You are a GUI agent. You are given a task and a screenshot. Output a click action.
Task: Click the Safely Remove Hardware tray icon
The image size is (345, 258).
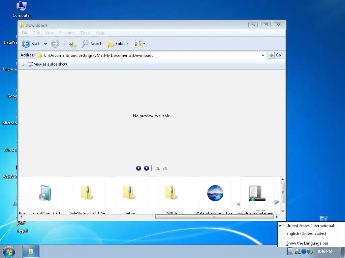pyautogui.click(x=310, y=251)
